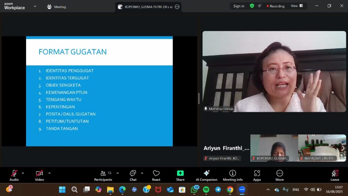Click "KEWENANGAN PTUN" on the slide

(x=66, y=93)
